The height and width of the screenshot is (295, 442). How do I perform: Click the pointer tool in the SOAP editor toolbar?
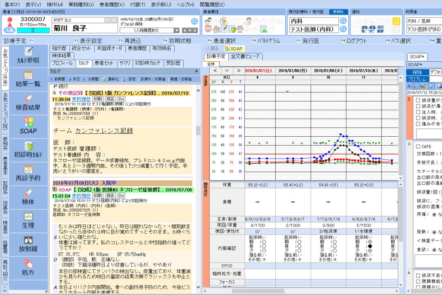pos(430,86)
